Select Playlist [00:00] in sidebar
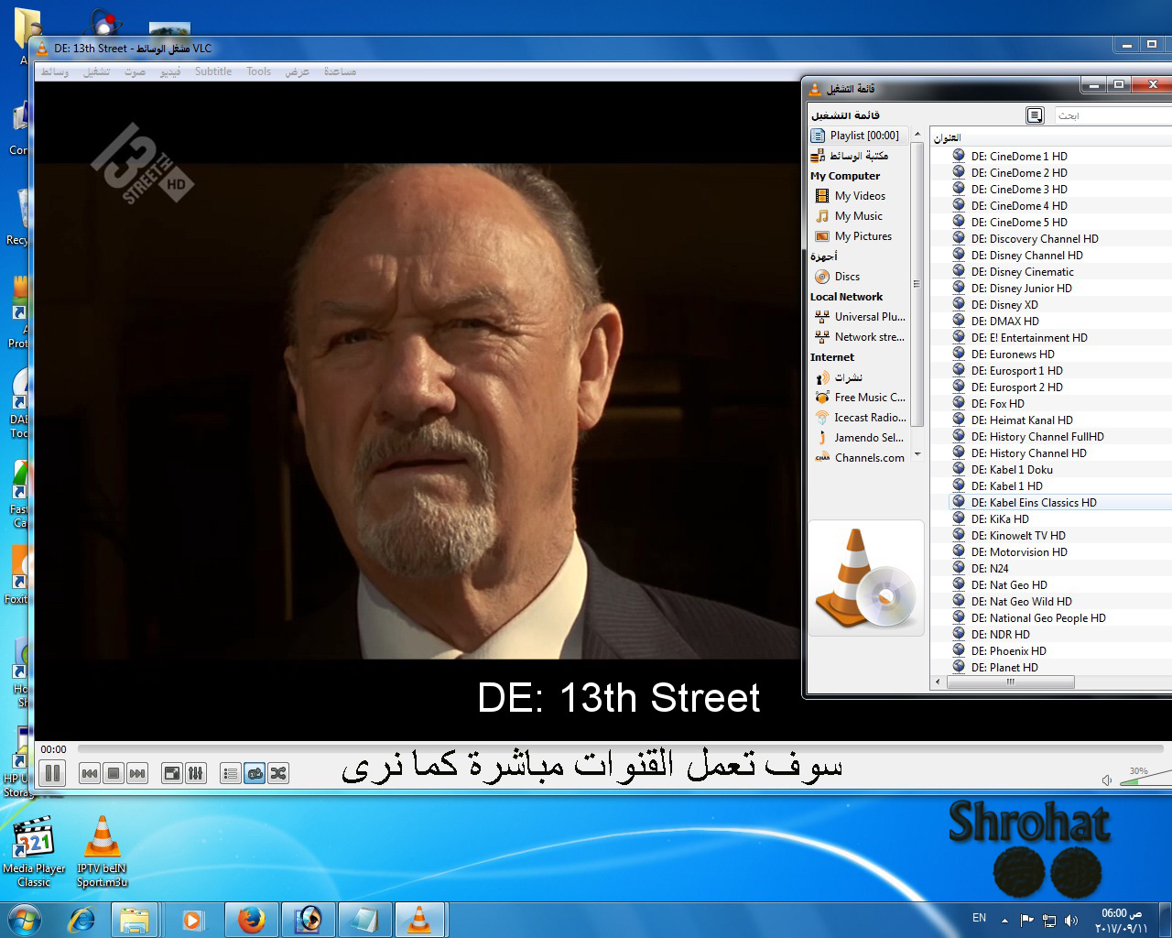 pyautogui.click(x=859, y=135)
